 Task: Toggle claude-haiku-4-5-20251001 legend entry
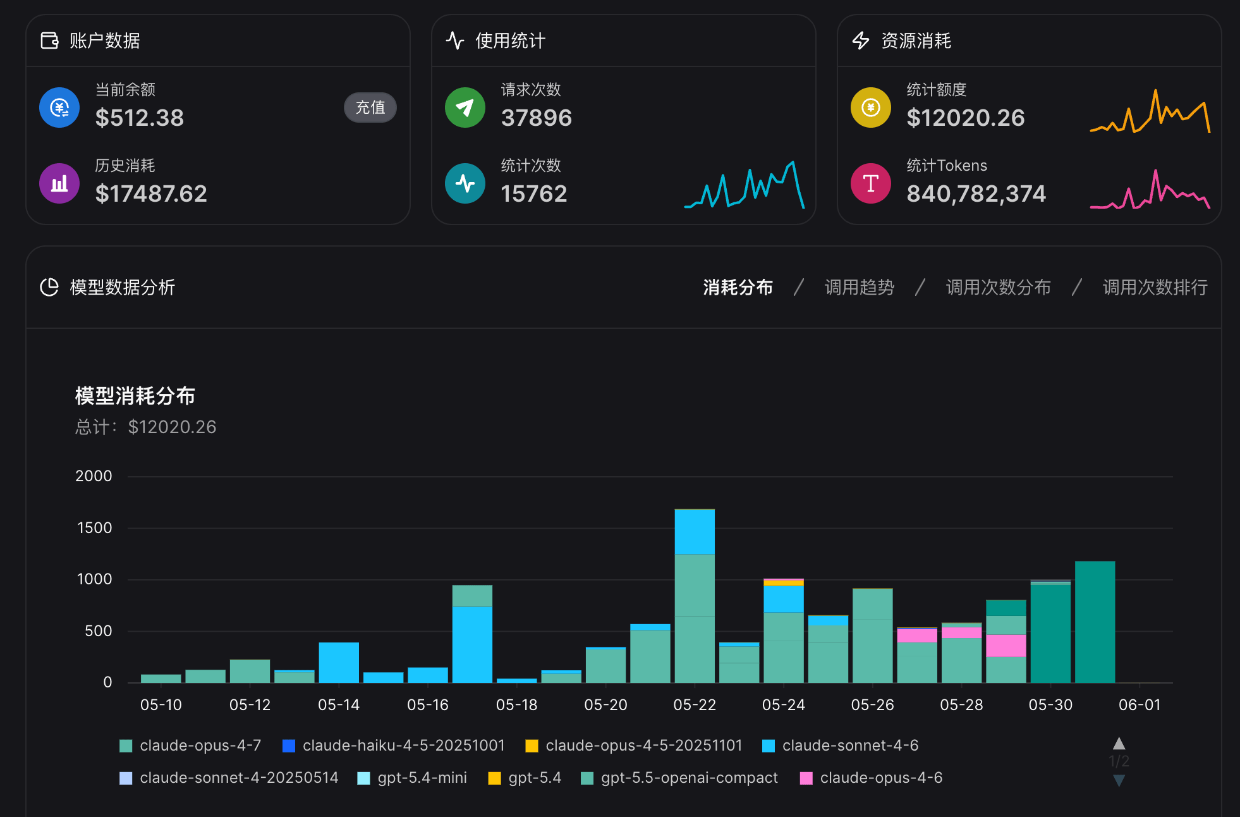tap(394, 746)
